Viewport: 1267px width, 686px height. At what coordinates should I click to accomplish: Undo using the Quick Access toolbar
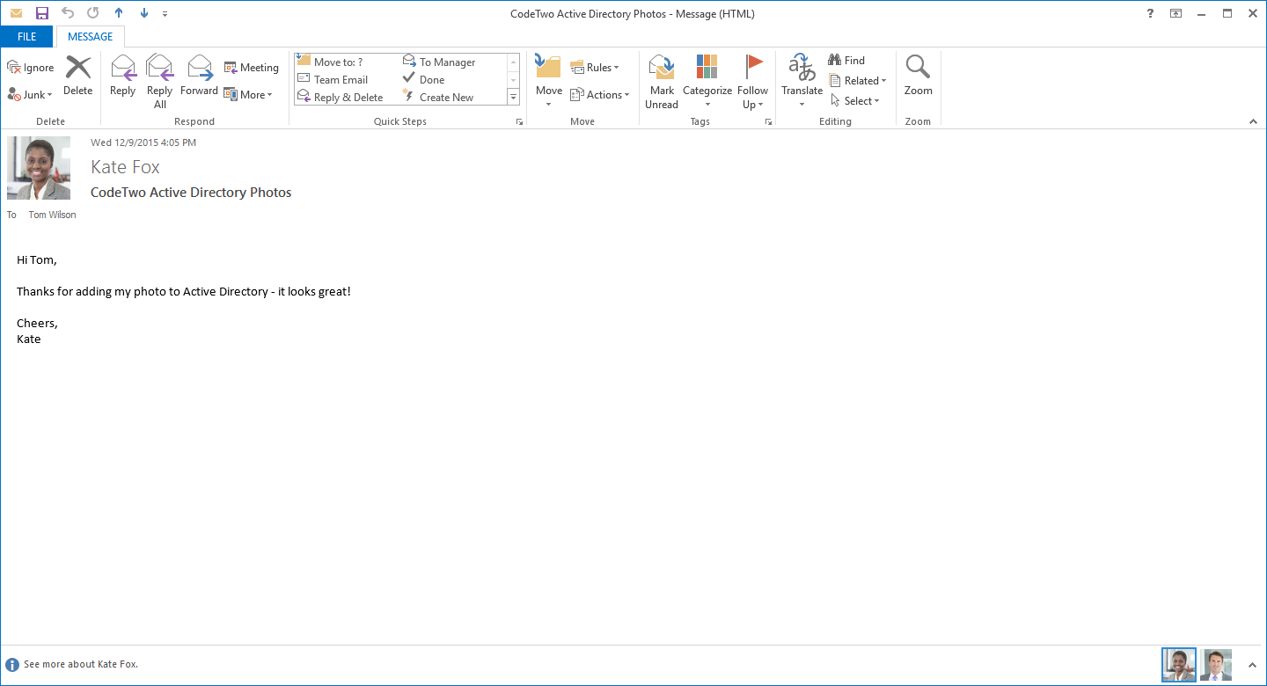(68, 13)
